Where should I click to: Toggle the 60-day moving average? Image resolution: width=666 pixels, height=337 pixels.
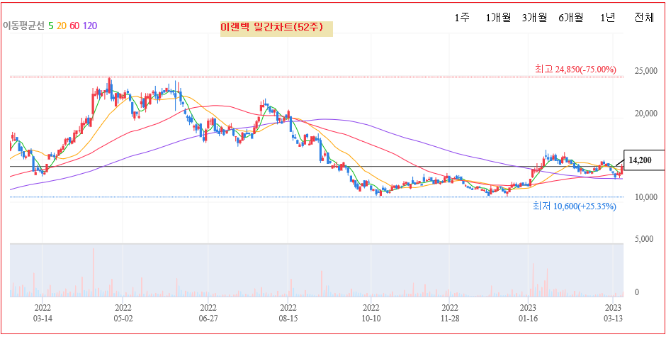coord(74,26)
